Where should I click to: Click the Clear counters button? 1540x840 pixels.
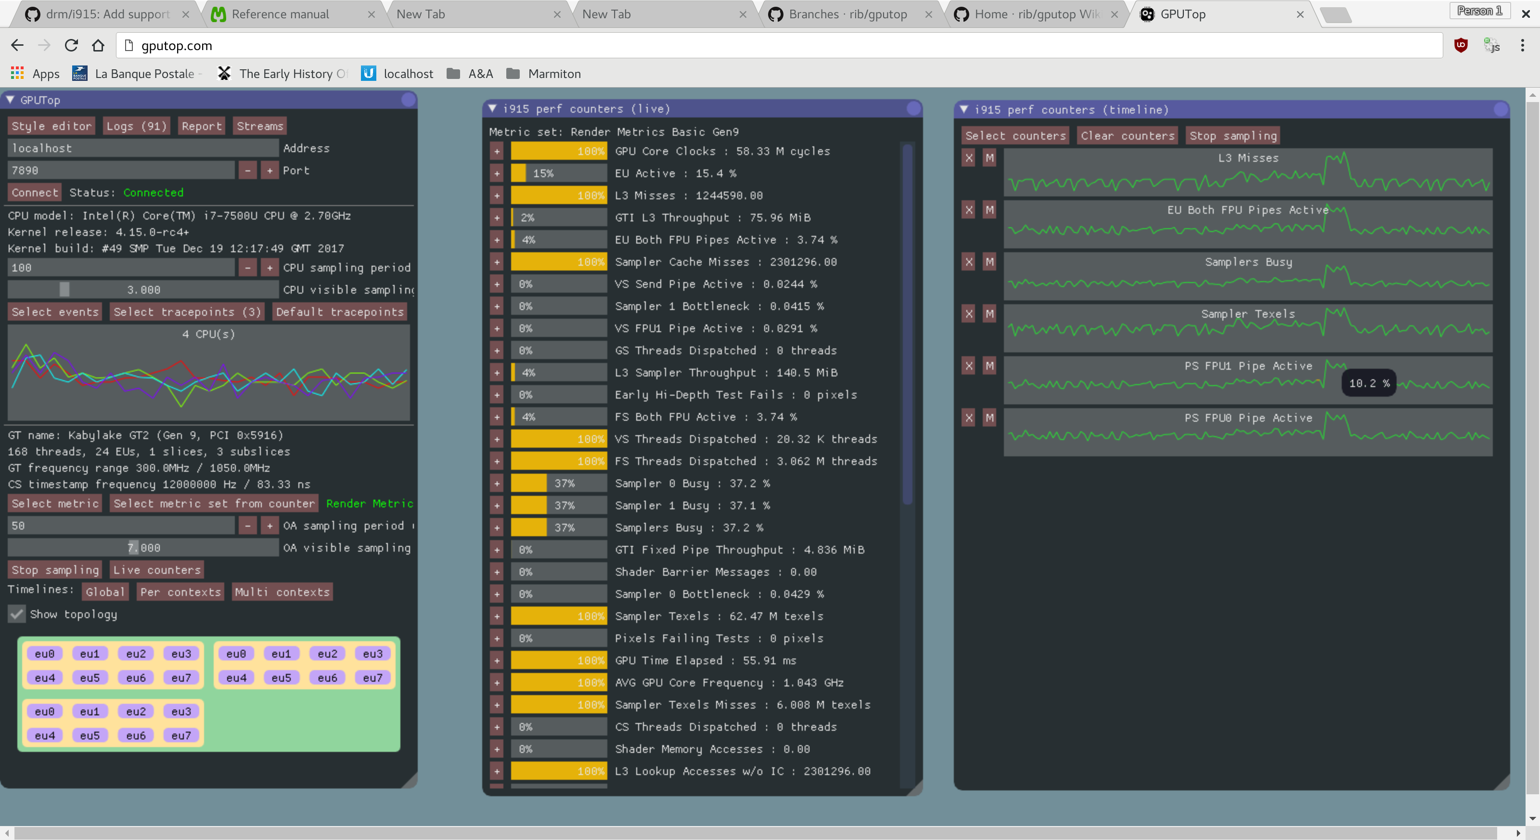pyautogui.click(x=1127, y=136)
